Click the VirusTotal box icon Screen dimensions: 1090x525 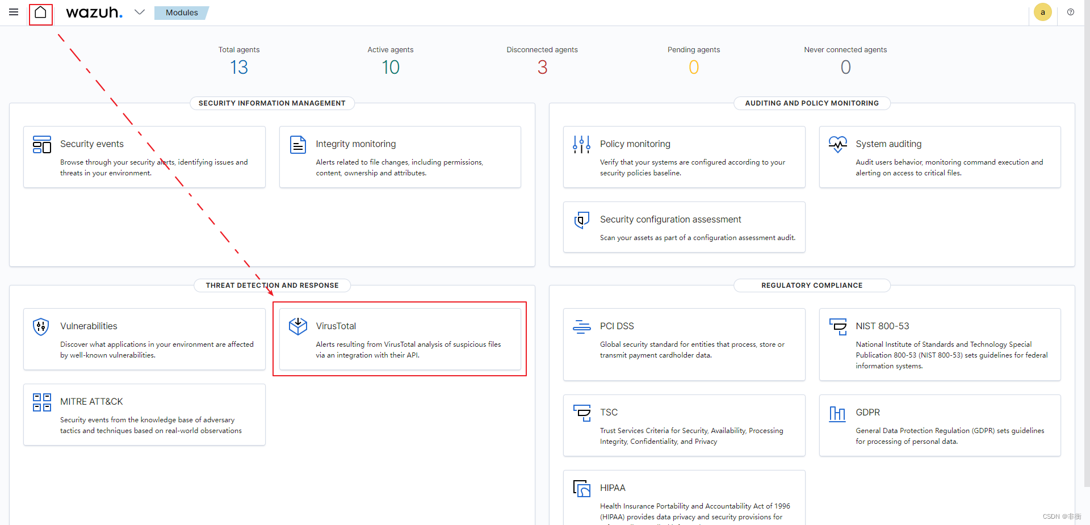coord(298,326)
